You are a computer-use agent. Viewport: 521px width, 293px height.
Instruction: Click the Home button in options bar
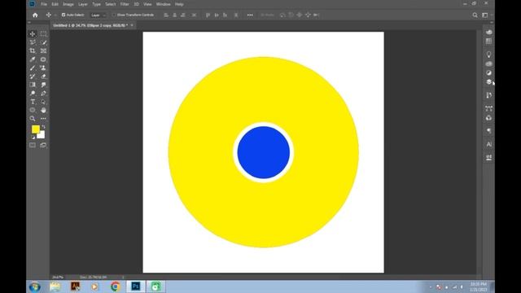point(35,15)
